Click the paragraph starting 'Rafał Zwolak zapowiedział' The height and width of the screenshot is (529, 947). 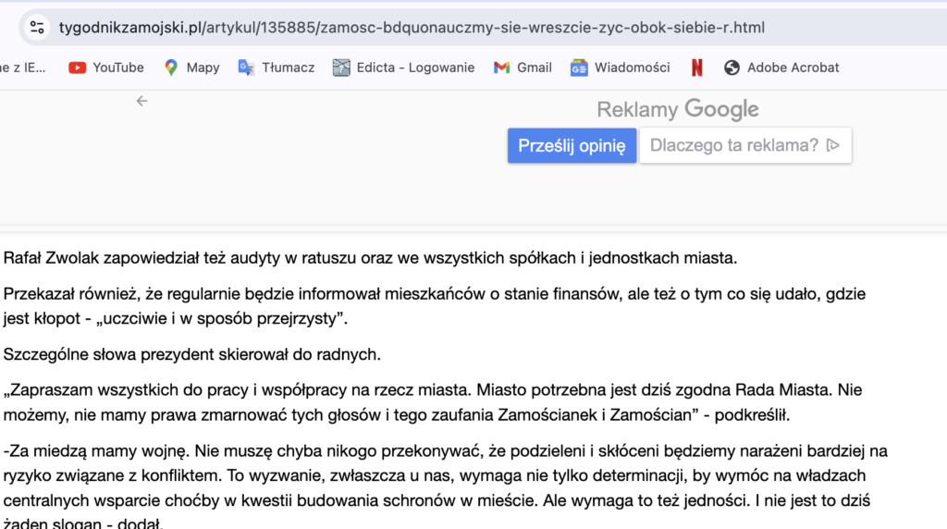click(370, 258)
